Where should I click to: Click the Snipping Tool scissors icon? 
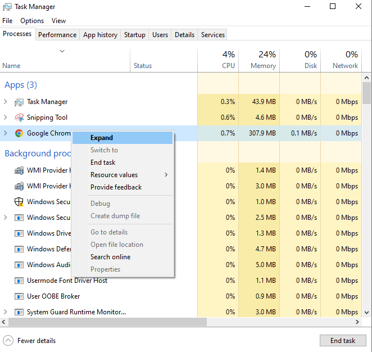point(19,118)
